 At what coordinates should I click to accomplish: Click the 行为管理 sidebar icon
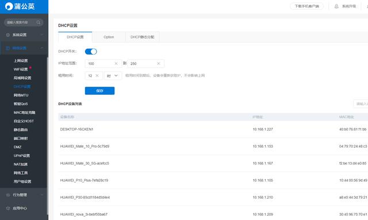click(7, 195)
